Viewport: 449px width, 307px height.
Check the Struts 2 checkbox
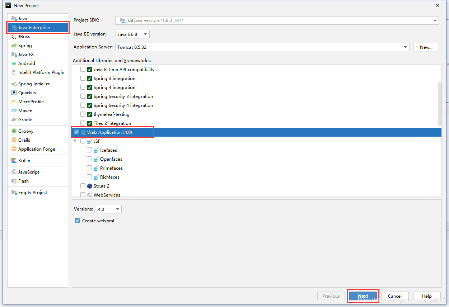pyautogui.click(x=83, y=186)
